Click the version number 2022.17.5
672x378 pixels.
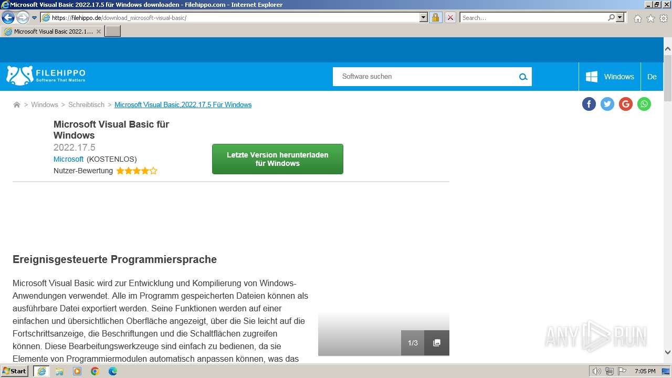[75, 148]
